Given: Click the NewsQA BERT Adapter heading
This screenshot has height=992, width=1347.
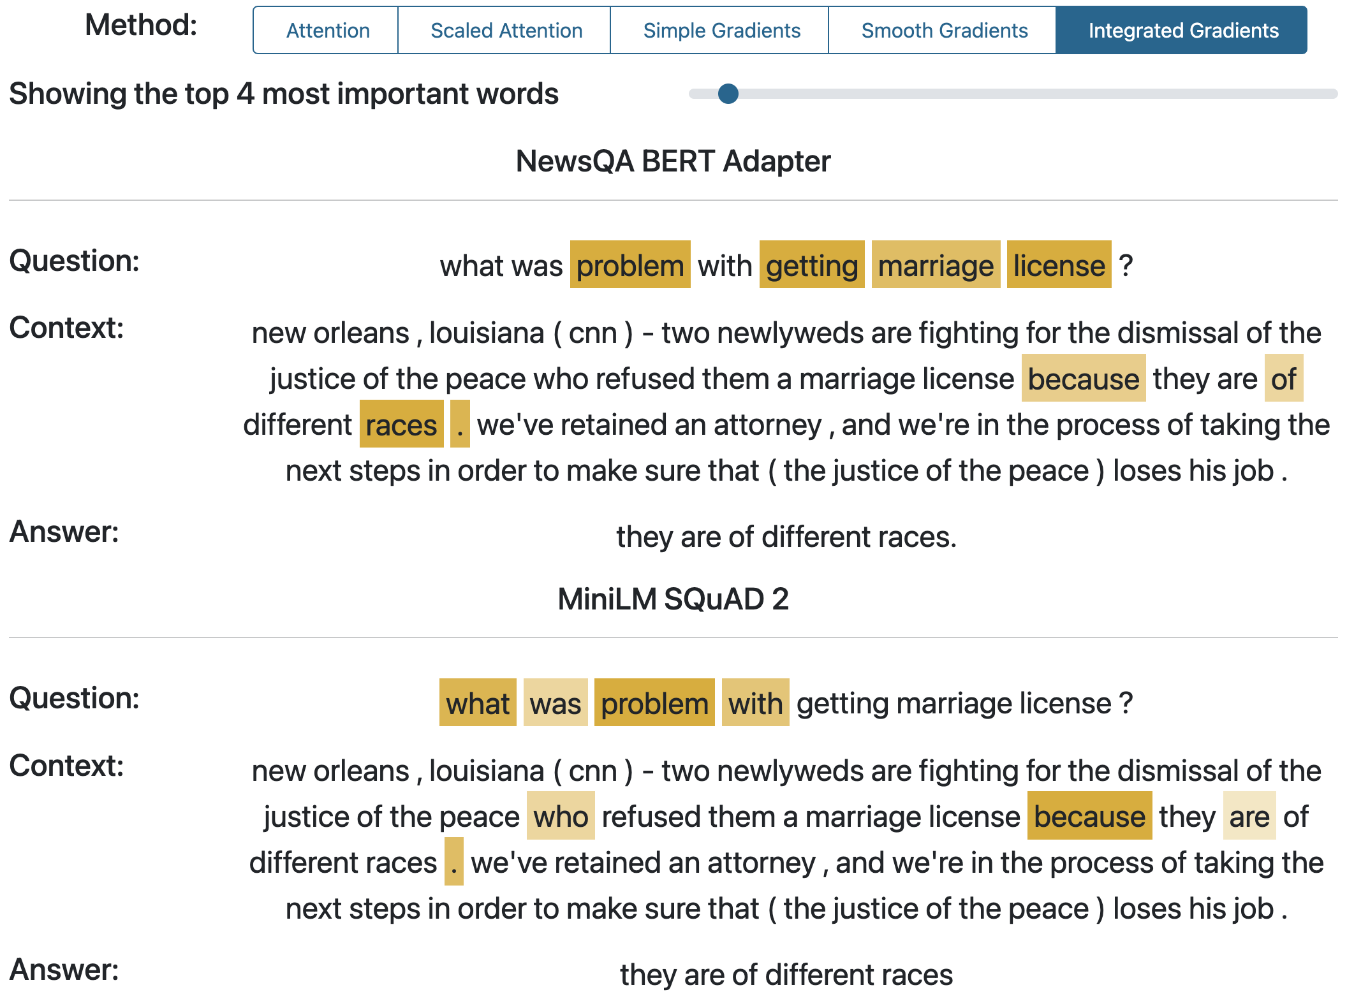Looking at the screenshot, I should click(x=673, y=161).
